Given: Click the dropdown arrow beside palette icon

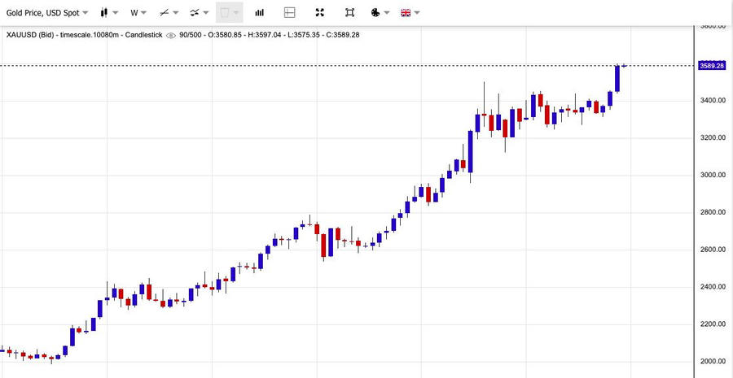Looking at the screenshot, I should (386, 13).
